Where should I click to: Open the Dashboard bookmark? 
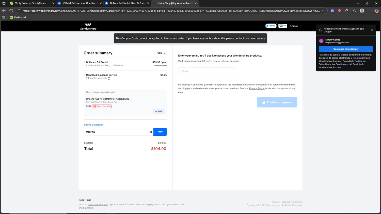pyautogui.click(x=18, y=17)
